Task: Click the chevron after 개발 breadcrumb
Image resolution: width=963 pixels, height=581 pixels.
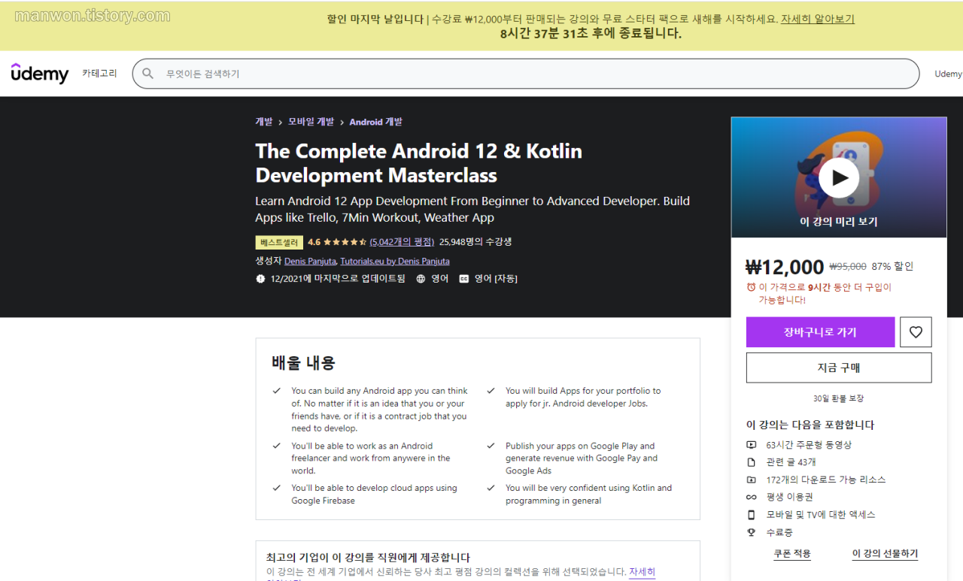Action: click(280, 122)
